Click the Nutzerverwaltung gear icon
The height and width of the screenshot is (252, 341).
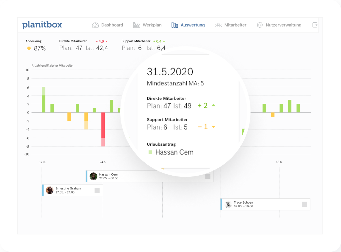click(x=260, y=25)
